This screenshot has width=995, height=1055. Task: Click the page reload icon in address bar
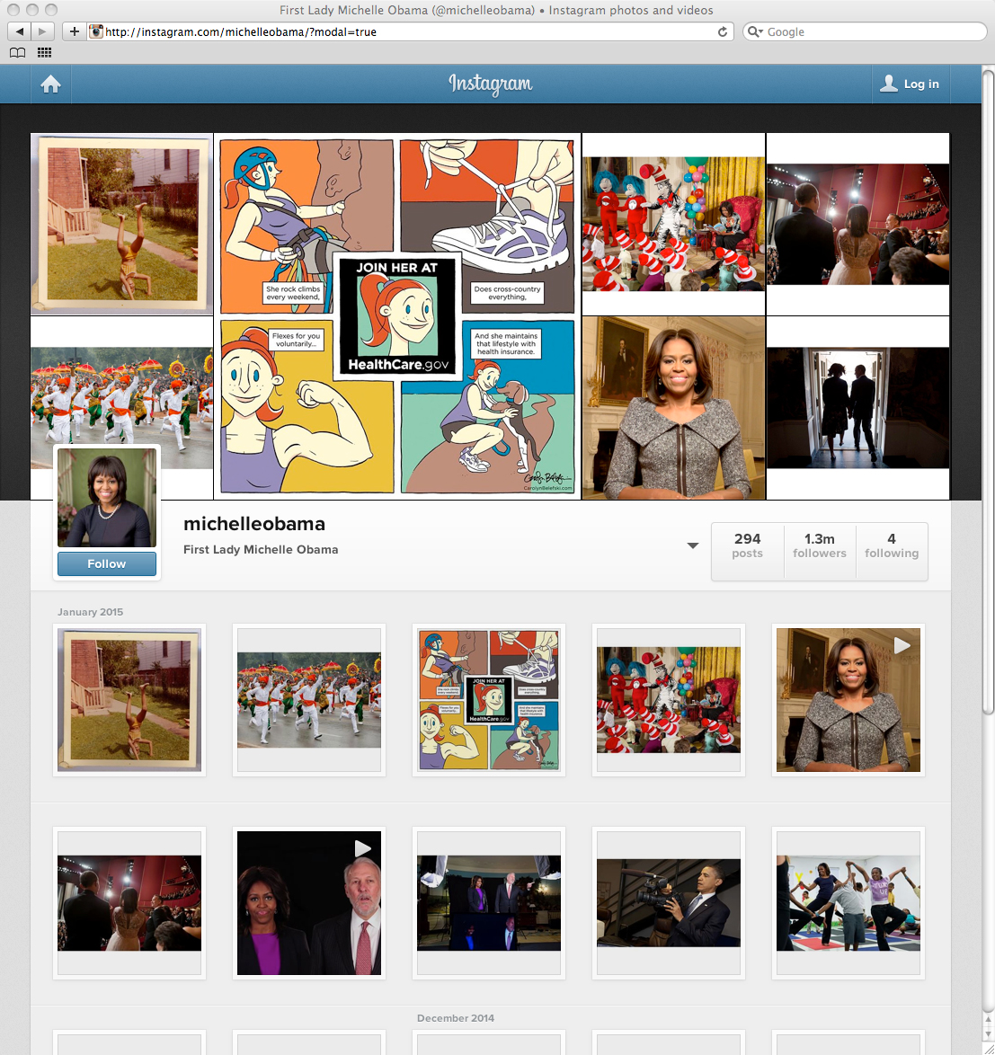click(x=723, y=31)
